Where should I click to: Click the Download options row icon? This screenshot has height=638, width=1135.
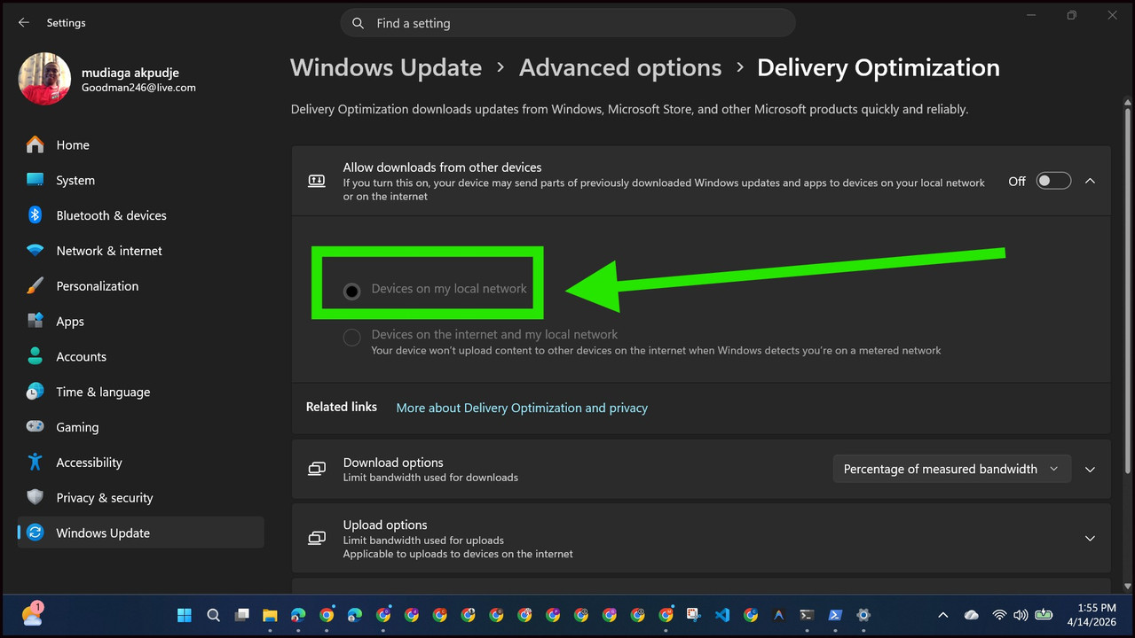(317, 469)
